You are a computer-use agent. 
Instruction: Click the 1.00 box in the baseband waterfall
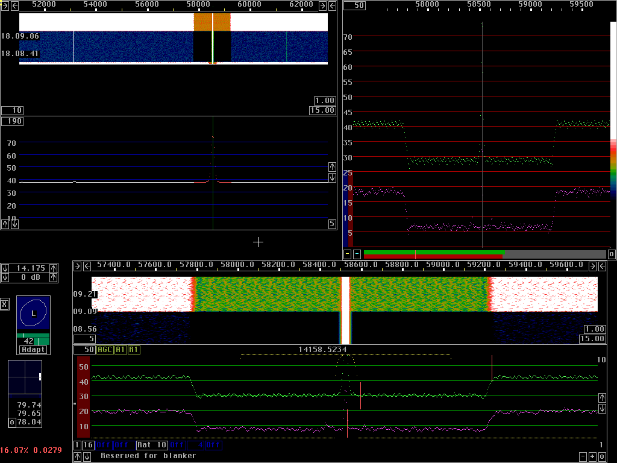tap(595, 329)
